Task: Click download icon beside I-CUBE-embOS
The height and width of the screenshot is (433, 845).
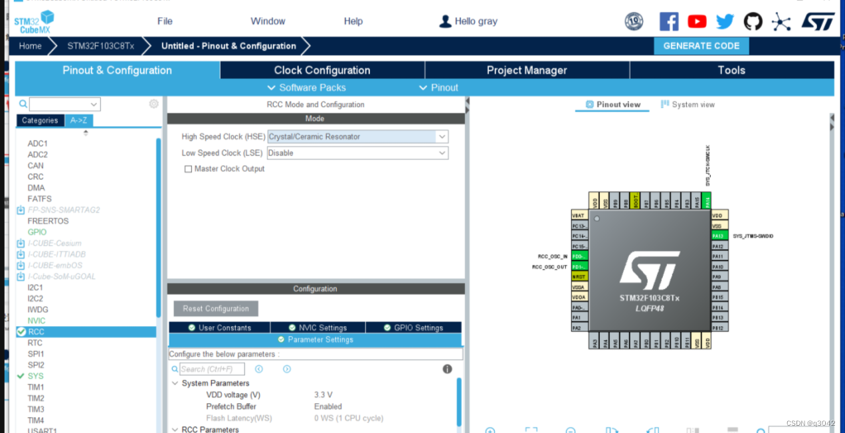Action: [x=21, y=265]
